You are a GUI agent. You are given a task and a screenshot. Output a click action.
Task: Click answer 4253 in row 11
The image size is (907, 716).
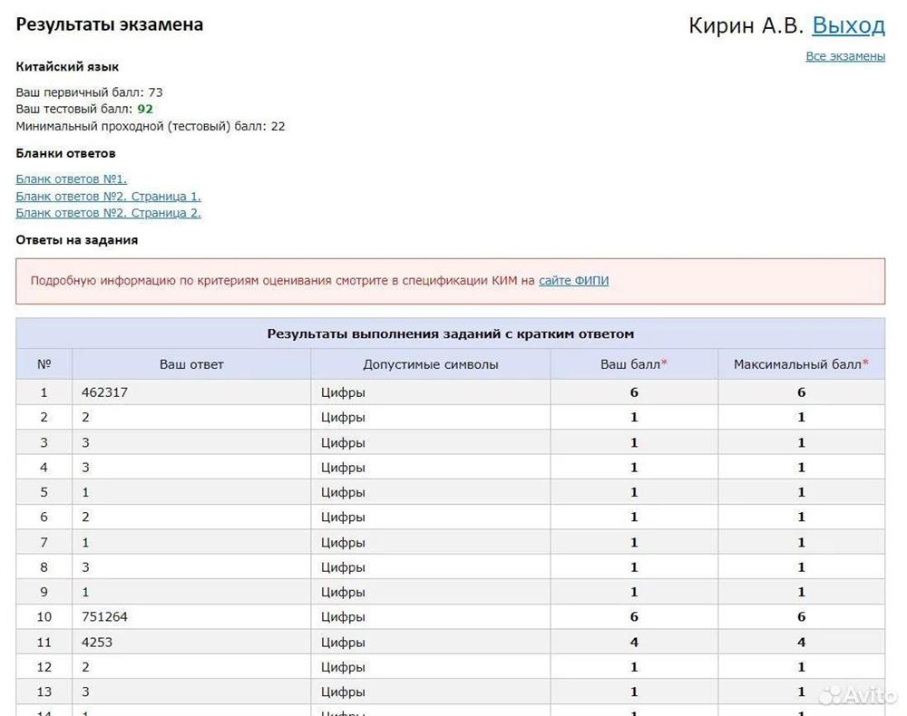[x=97, y=642]
